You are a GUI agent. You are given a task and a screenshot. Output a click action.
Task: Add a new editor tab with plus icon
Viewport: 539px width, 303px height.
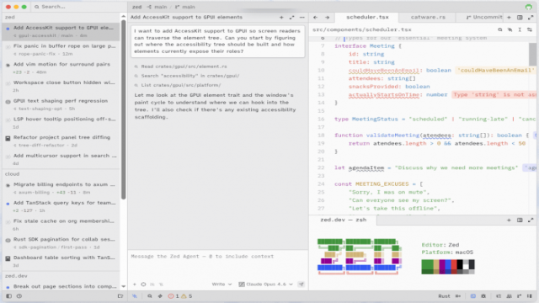(509, 17)
